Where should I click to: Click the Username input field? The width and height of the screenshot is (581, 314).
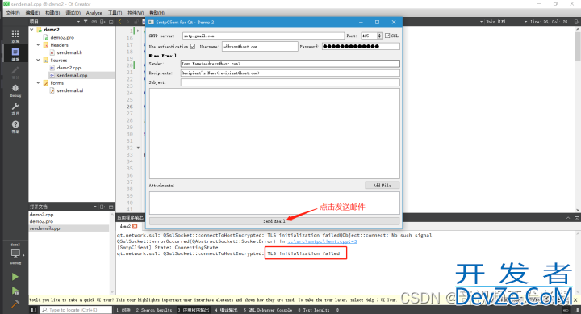pos(260,46)
